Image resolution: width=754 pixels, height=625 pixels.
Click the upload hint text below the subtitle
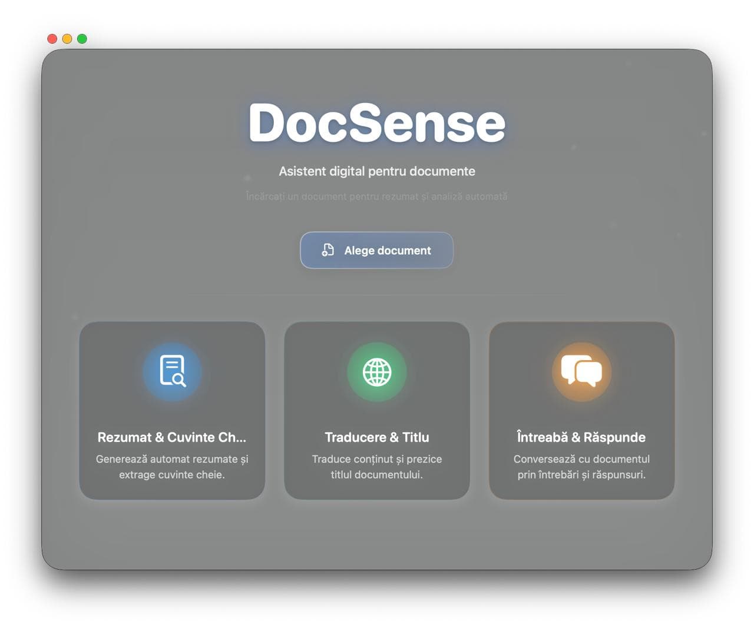pyautogui.click(x=376, y=196)
